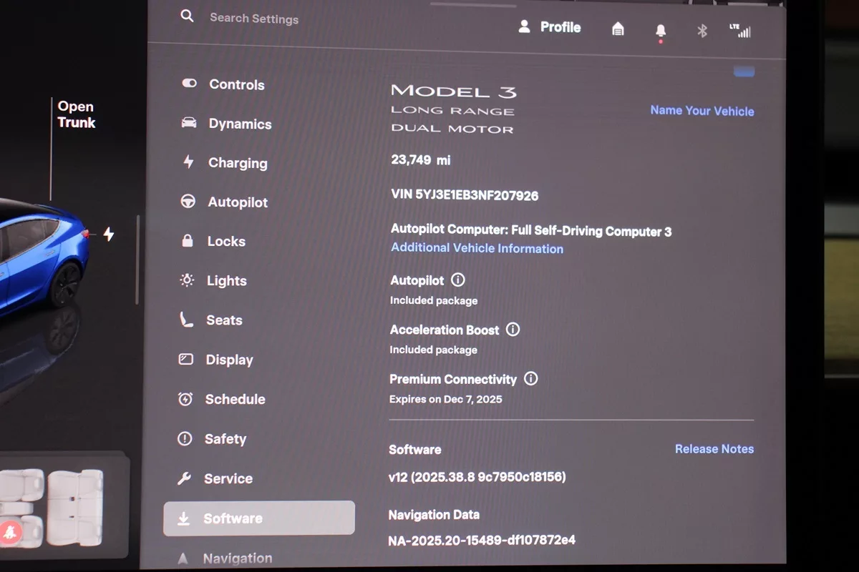Screen dimensions: 859x572
Task: Open notifications bell icon
Action: (x=660, y=31)
